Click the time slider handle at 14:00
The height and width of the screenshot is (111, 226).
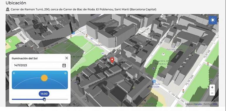(44, 99)
